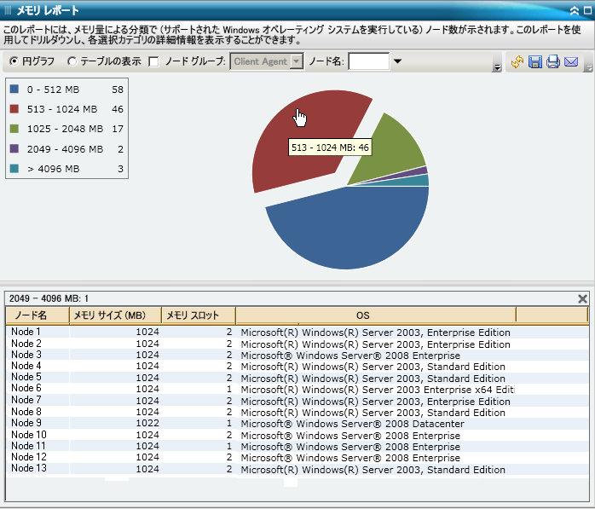Viewport: 595px width, 509px height.
Task: Click the panel grip icon in title bar
Action: [9, 10]
